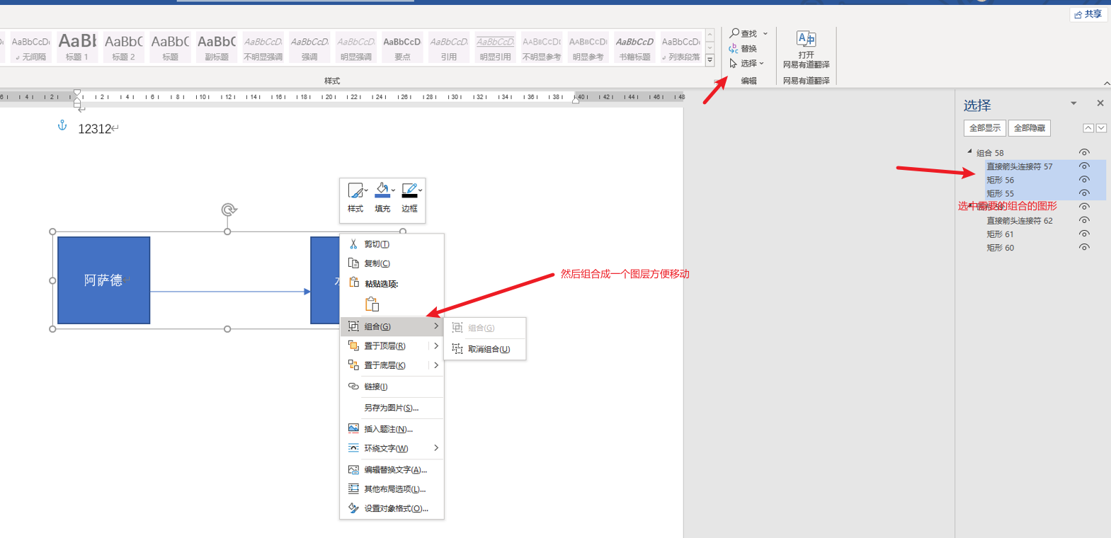
Task: Select 取消组合(U) ungroup in submenu
Action: coord(485,349)
